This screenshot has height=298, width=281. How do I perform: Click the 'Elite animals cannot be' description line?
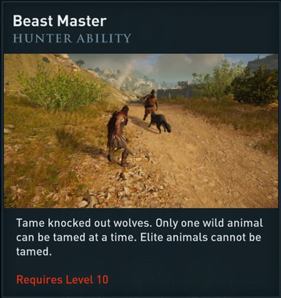pos(200,237)
